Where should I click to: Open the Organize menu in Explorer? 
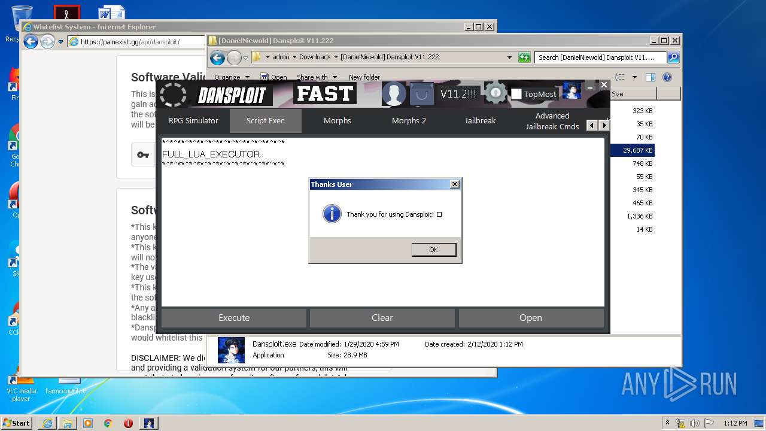[231, 77]
